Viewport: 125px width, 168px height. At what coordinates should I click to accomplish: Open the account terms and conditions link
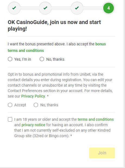(96, 119)
